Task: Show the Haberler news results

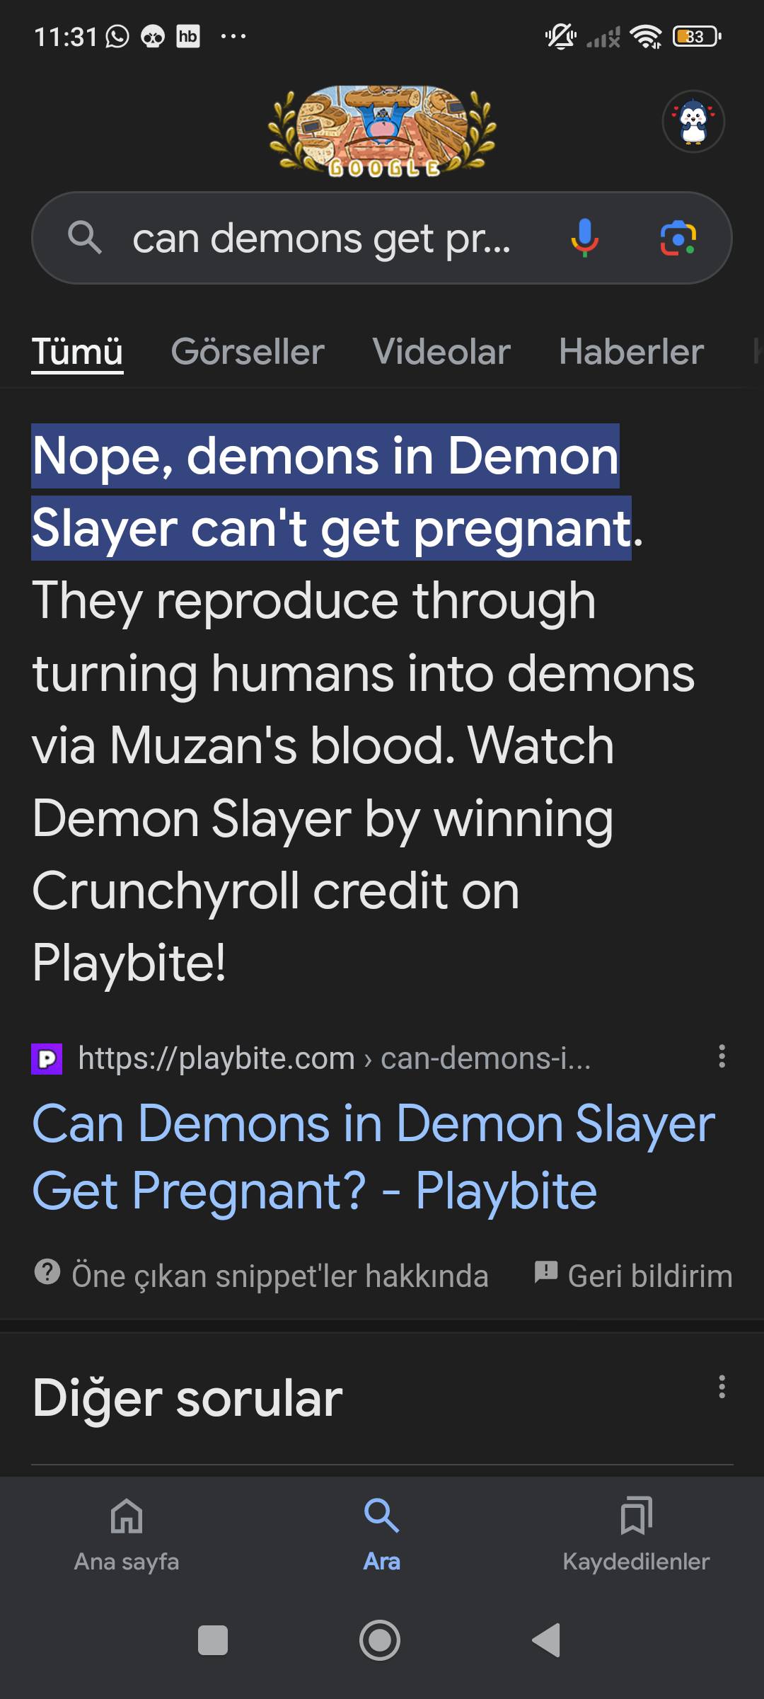Action: click(631, 352)
